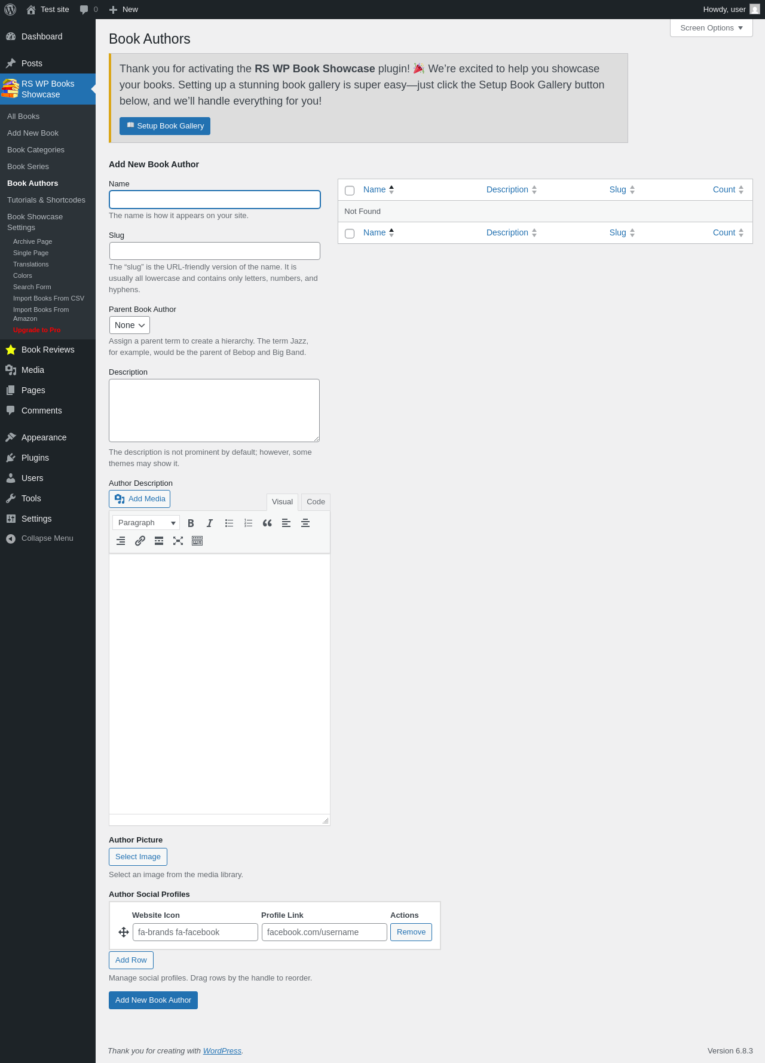The image size is (765, 1063).
Task: Open Book Categories in sidebar menu
Action: pos(36,150)
